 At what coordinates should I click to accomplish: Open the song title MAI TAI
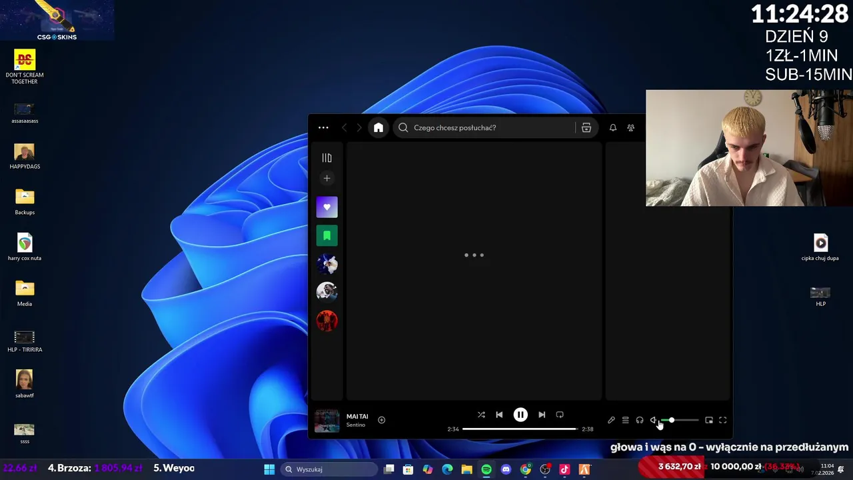click(357, 416)
